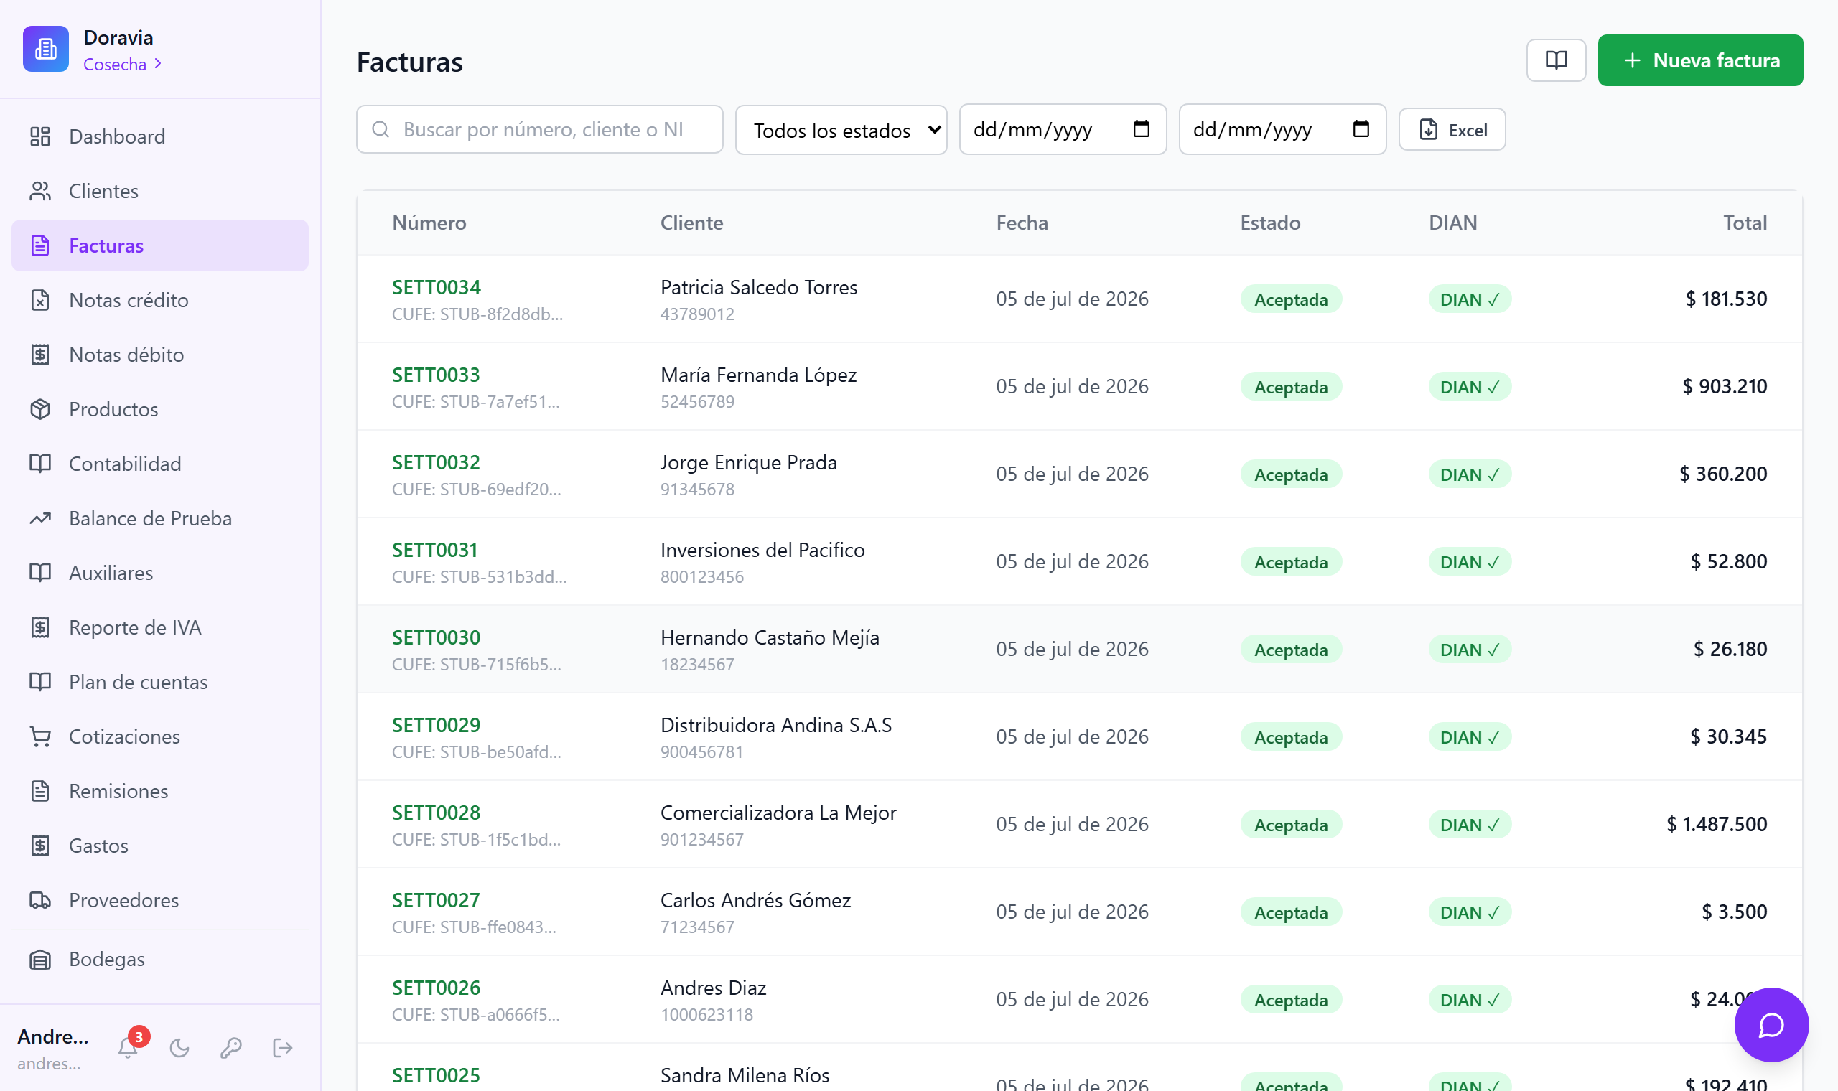Click the Fecha column header
The width and height of the screenshot is (1838, 1091).
click(1022, 223)
